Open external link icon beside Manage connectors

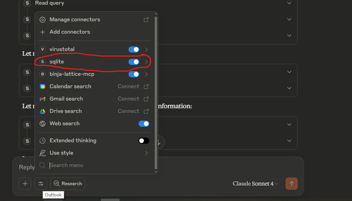(x=146, y=20)
